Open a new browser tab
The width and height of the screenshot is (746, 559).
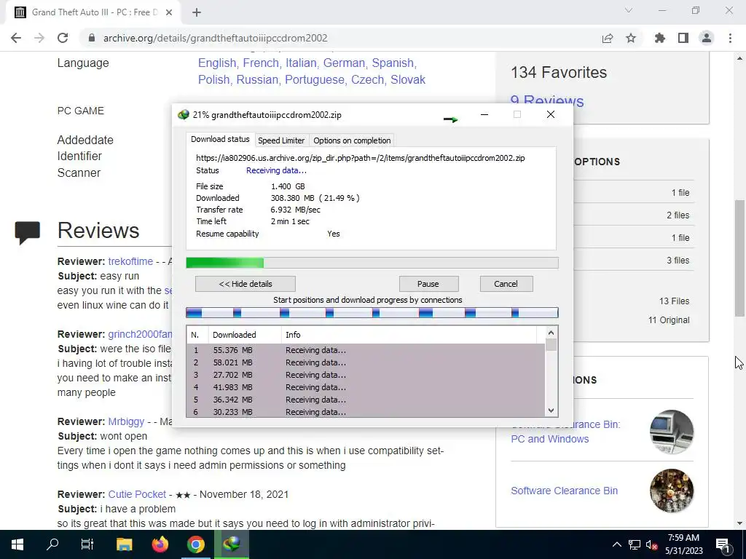coord(197,12)
